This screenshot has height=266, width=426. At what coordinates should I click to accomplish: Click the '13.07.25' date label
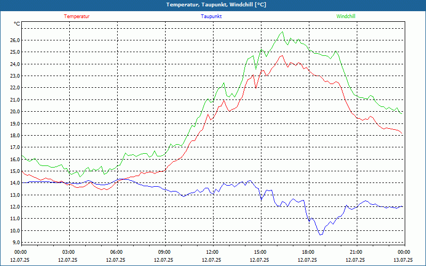click(x=403, y=260)
